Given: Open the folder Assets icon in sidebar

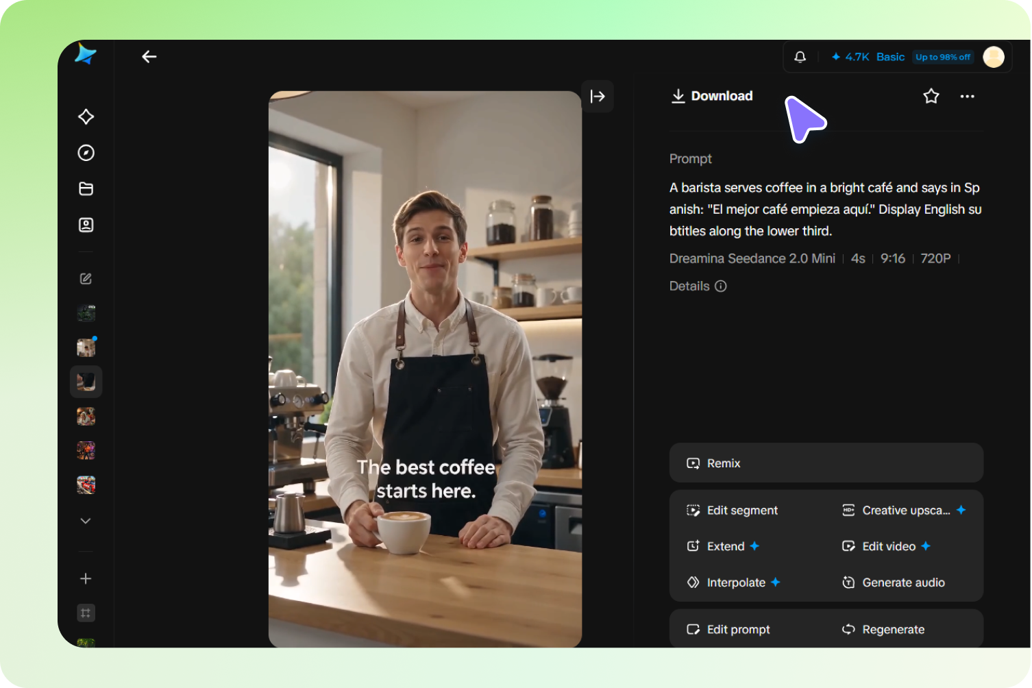Looking at the screenshot, I should pos(86,188).
